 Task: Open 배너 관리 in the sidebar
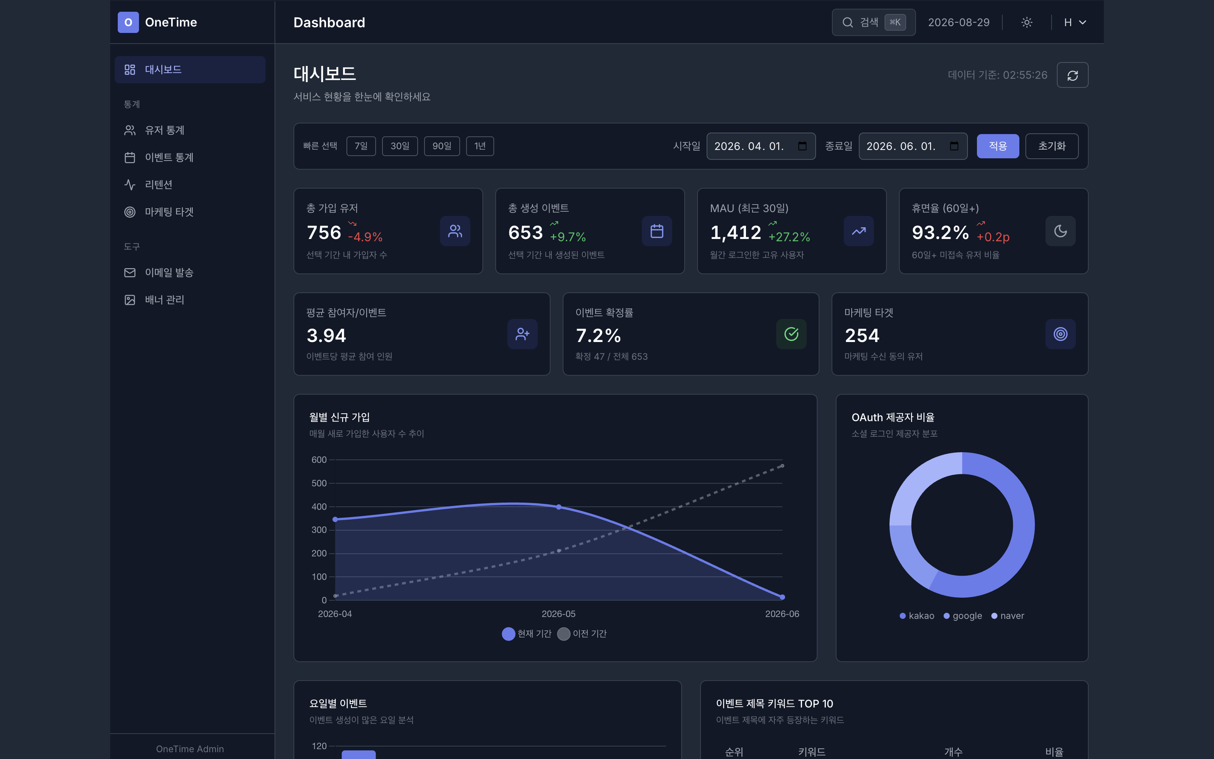point(190,300)
